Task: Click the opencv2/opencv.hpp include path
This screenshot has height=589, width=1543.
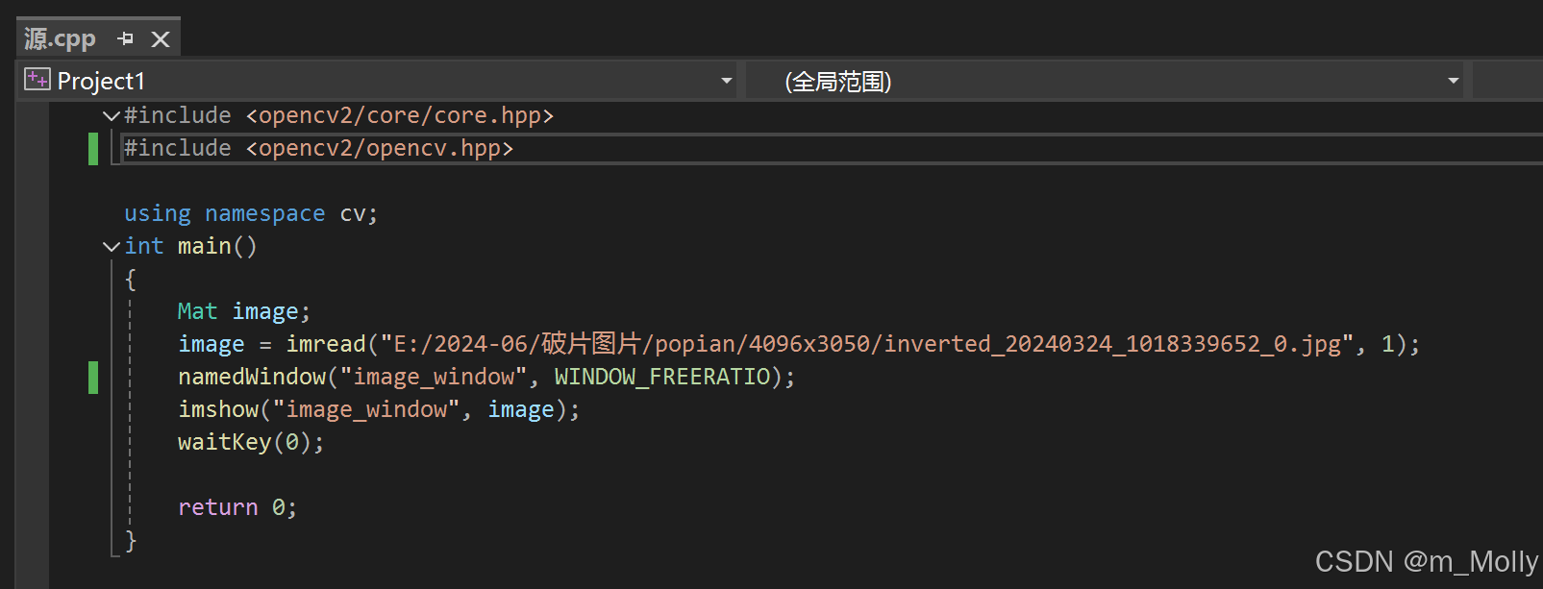Action: 380,149
